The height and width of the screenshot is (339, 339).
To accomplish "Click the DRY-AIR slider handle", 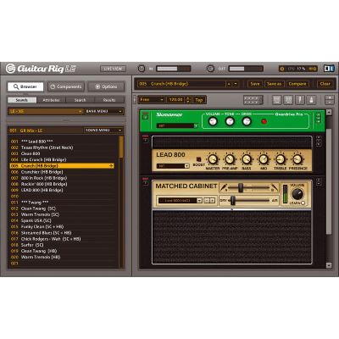I will click(x=233, y=200).
